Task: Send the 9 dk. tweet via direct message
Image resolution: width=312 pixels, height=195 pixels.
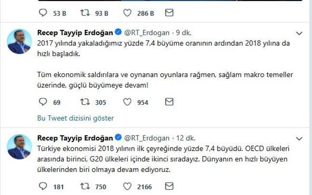Action: tap(169, 102)
